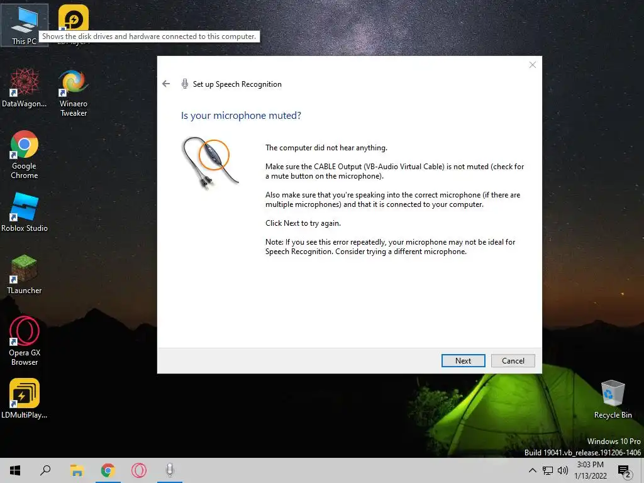Image resolution: width=644 pixels, height=483 pixels.
Task: Select the DataWagon desktop shortcut
Action: pos(25,87)
